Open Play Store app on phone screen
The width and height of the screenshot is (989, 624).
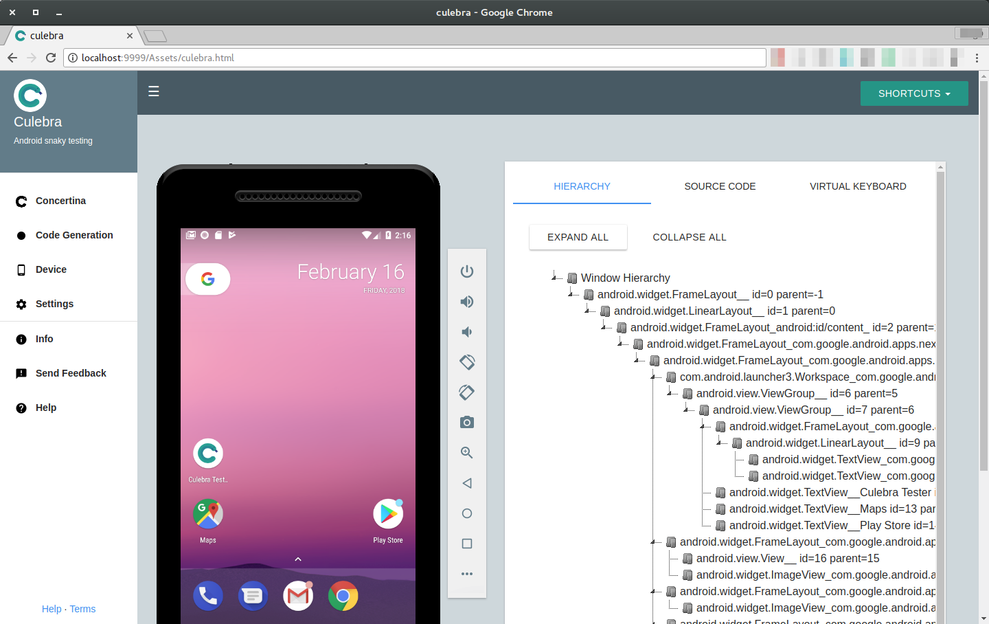point(388,521)
